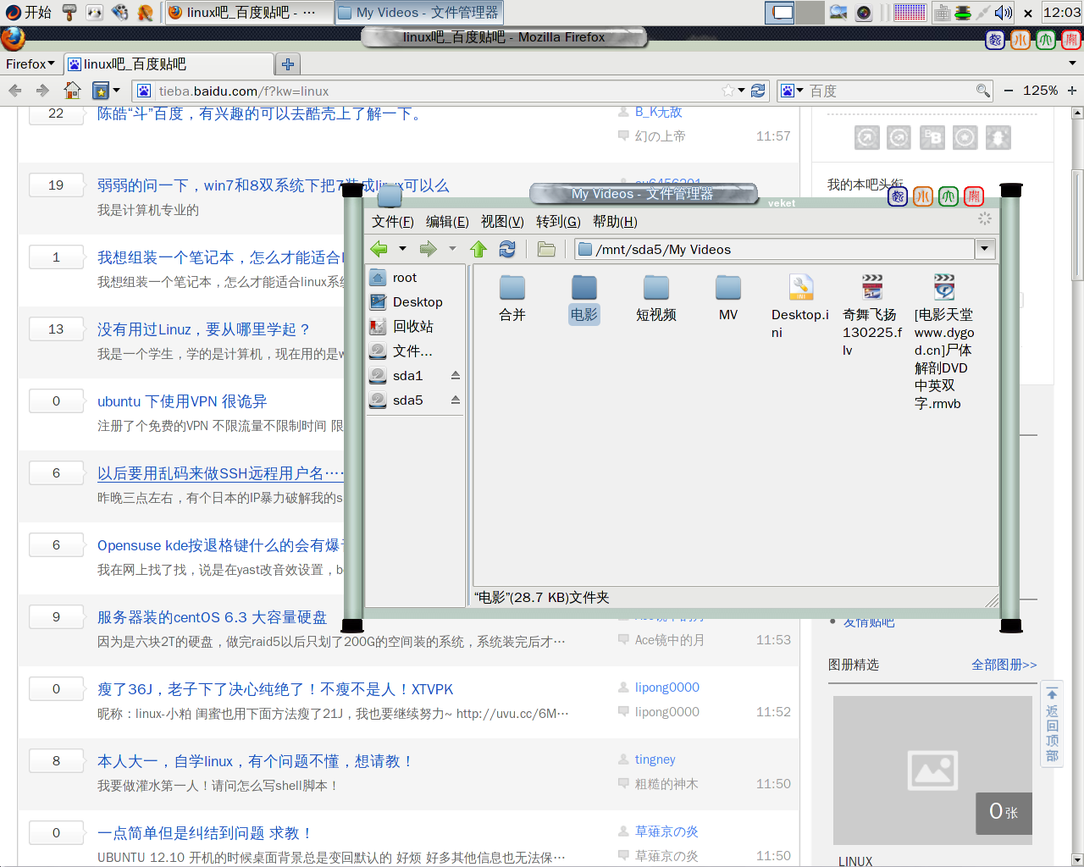Open the Firefox menu dropdown
This screenshot has width=1084, height=867.
pos(30,64)
